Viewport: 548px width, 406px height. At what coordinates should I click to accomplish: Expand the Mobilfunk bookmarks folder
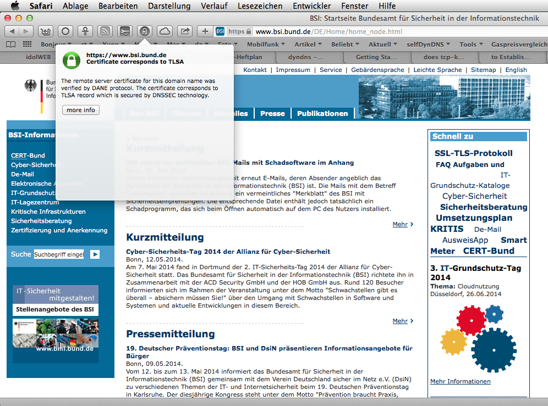266,45
